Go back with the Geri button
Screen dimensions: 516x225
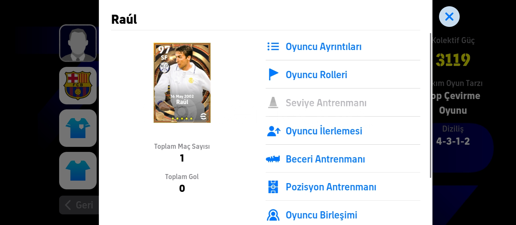[x=79, y=205]
